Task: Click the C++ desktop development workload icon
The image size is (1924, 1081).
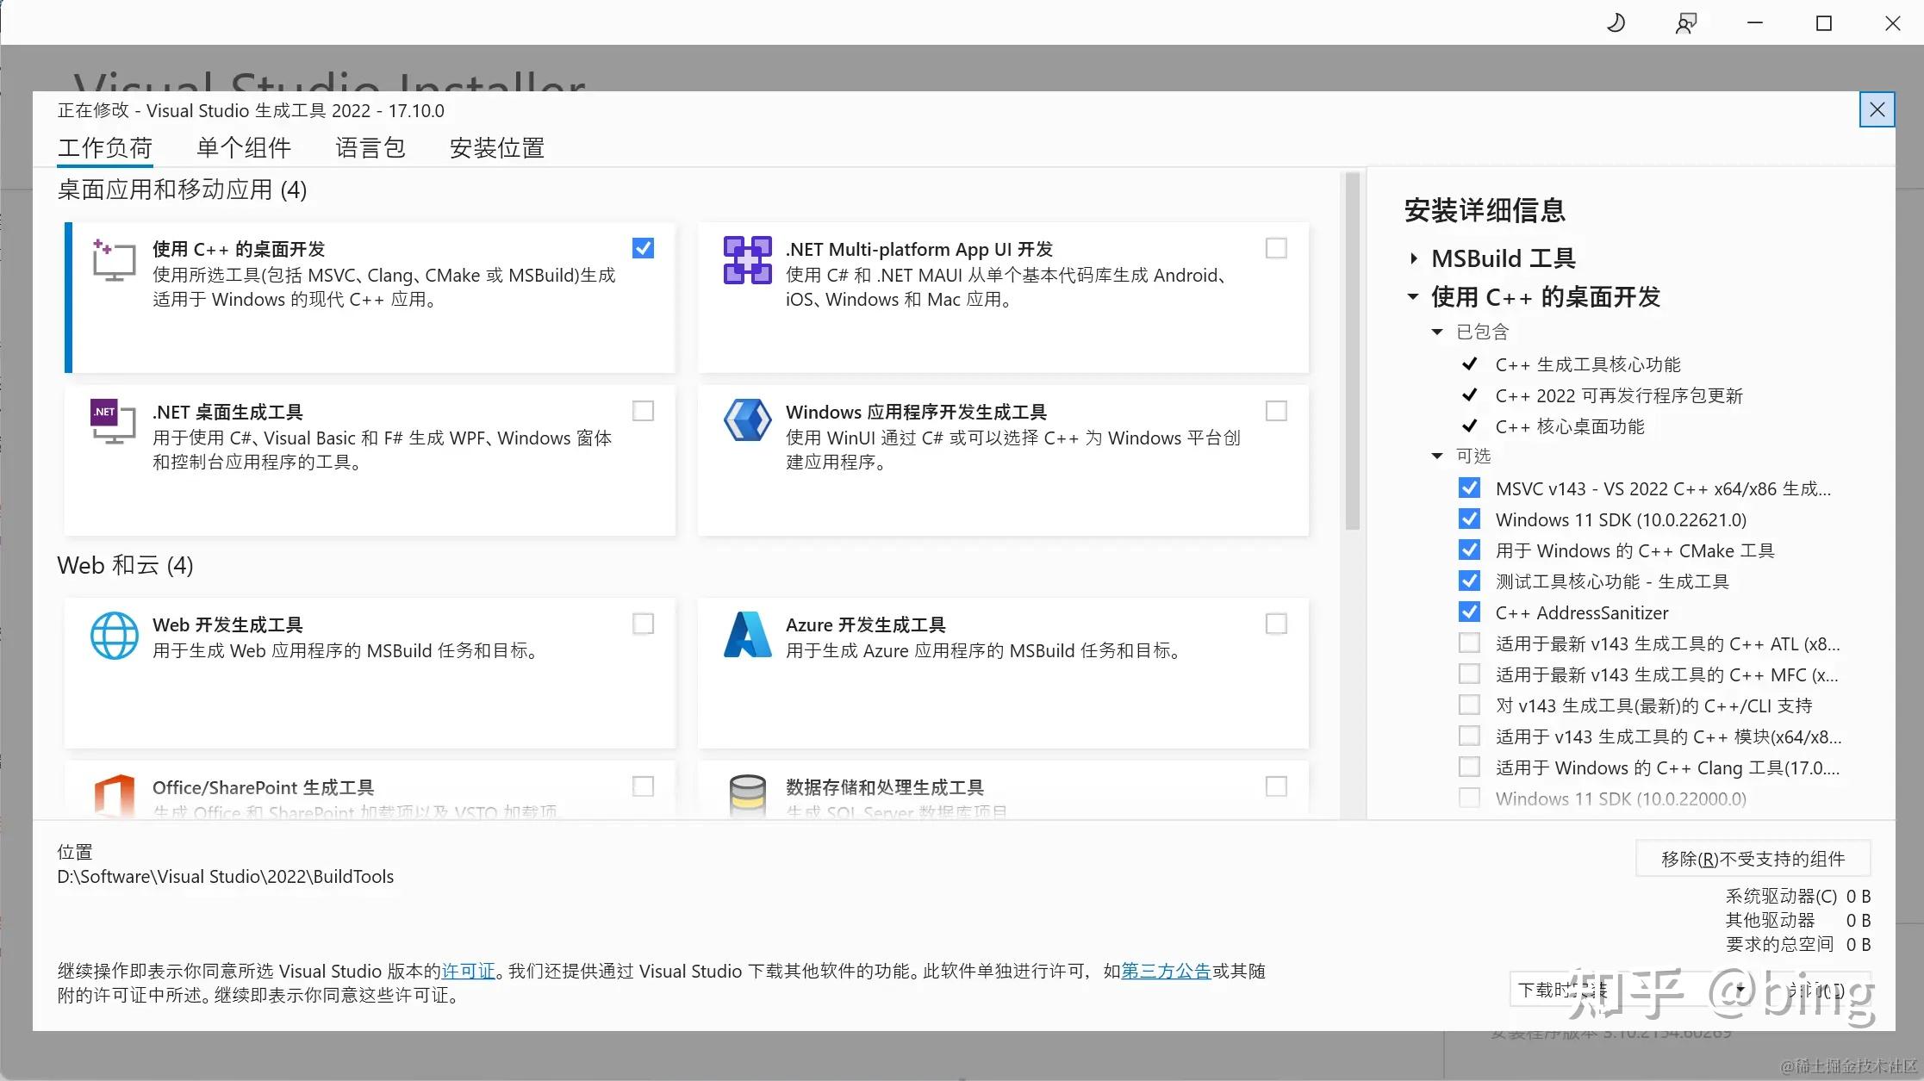Action: tap(114, 259)
